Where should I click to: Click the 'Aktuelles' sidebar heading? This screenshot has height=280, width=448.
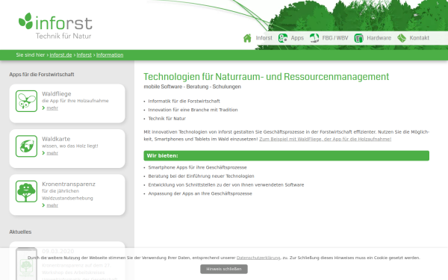pos(20,232)
